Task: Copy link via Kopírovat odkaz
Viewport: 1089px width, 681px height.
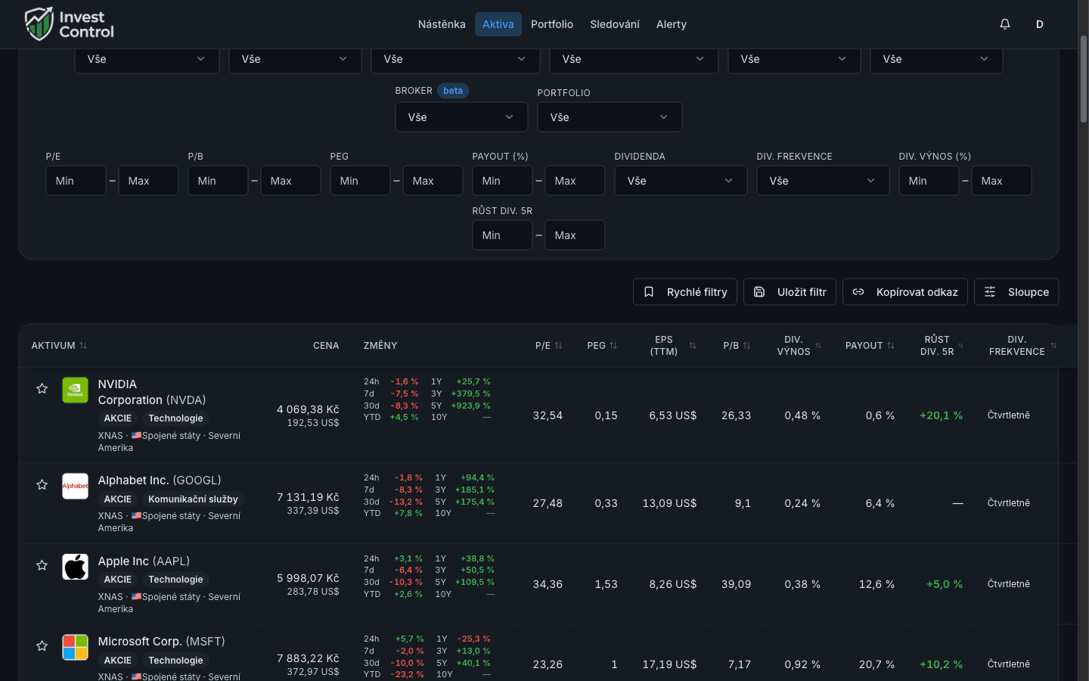Action: [905, 292]
